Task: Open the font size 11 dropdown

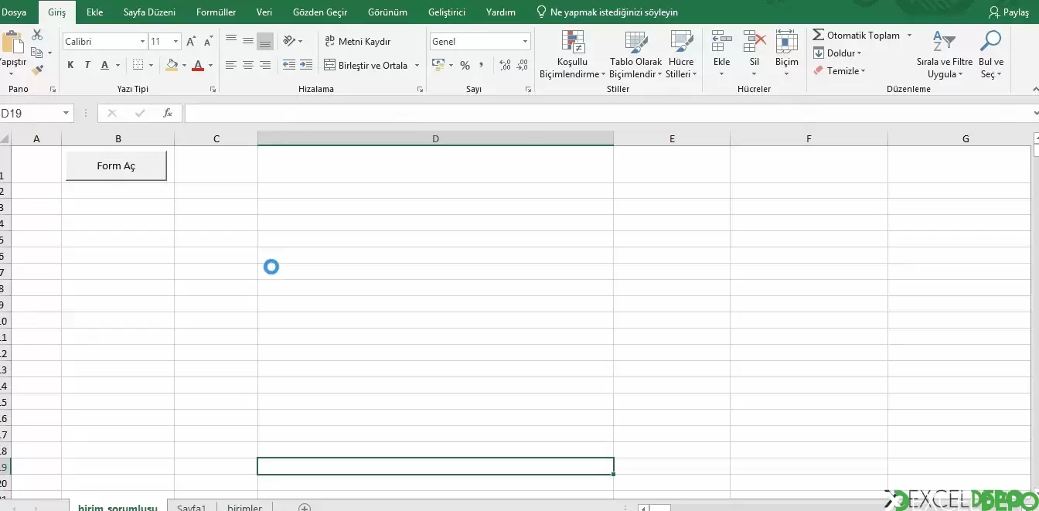Action: pos(176,42)
